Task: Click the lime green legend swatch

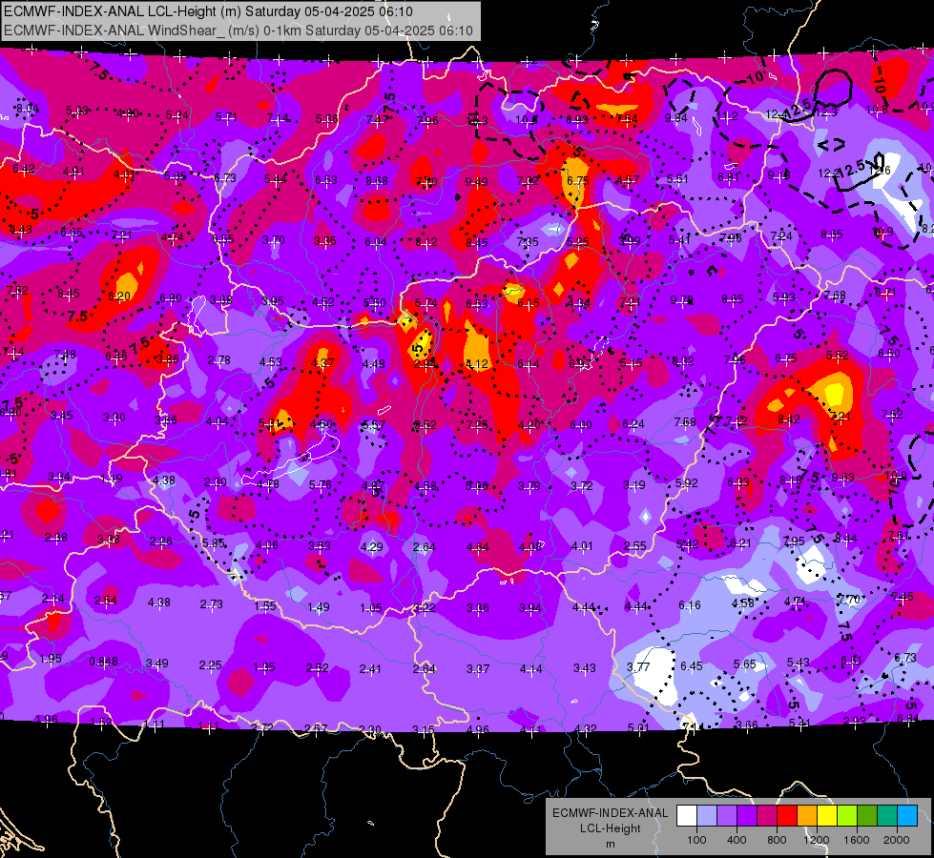Action: [847, 816]
